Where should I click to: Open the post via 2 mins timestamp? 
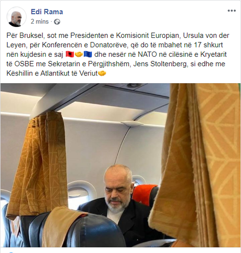pos(40,21)
